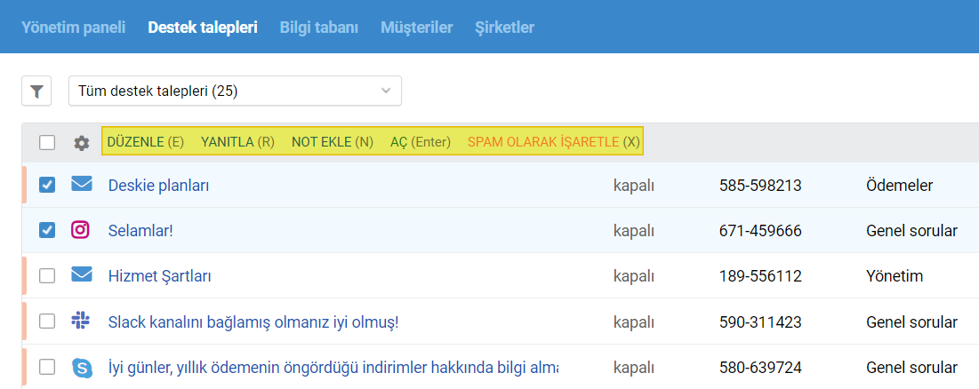
Task: Click the Slack icon in ticket row
Action: click(81, 321)
